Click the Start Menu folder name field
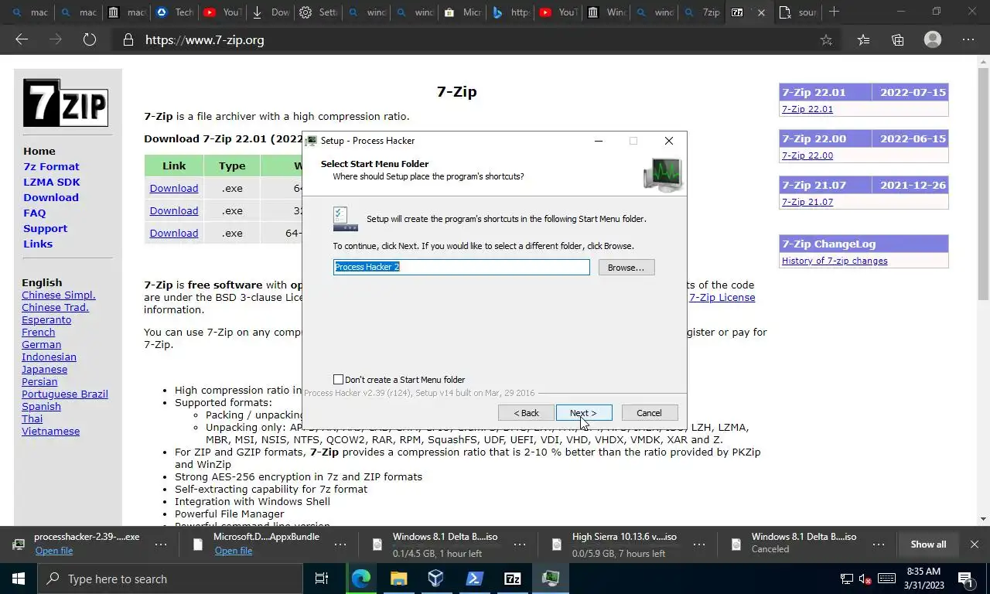Viewport: 990px width, 594px height. (x=461, y=267)
